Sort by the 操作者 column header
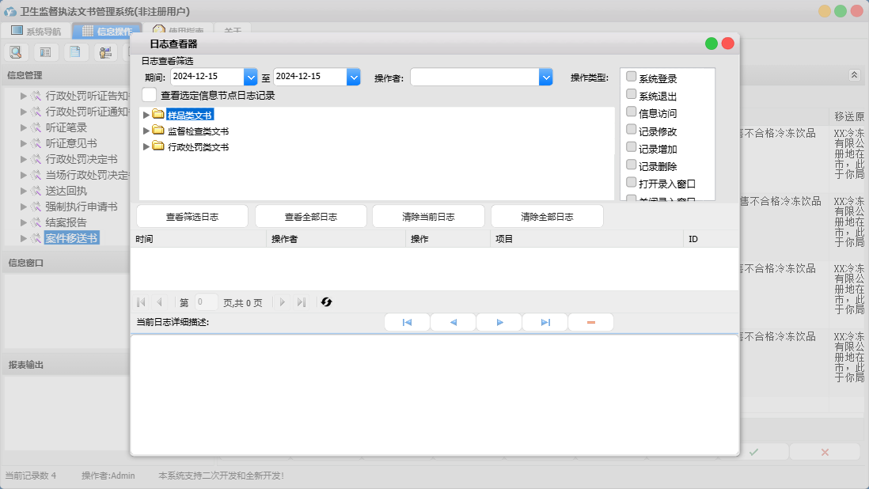 (x=336, y=239)
